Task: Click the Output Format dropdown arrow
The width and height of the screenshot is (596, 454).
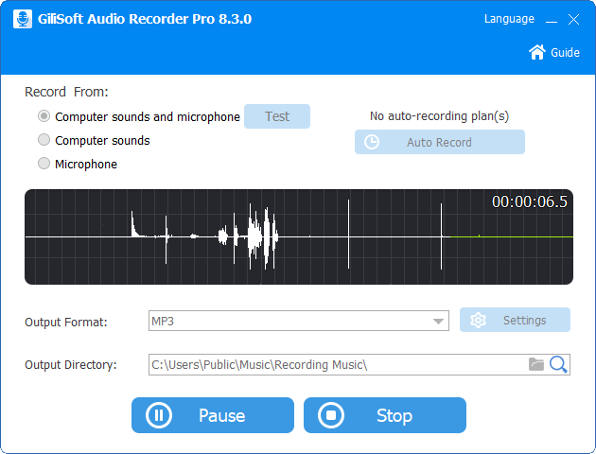Action: pos(438,322)
